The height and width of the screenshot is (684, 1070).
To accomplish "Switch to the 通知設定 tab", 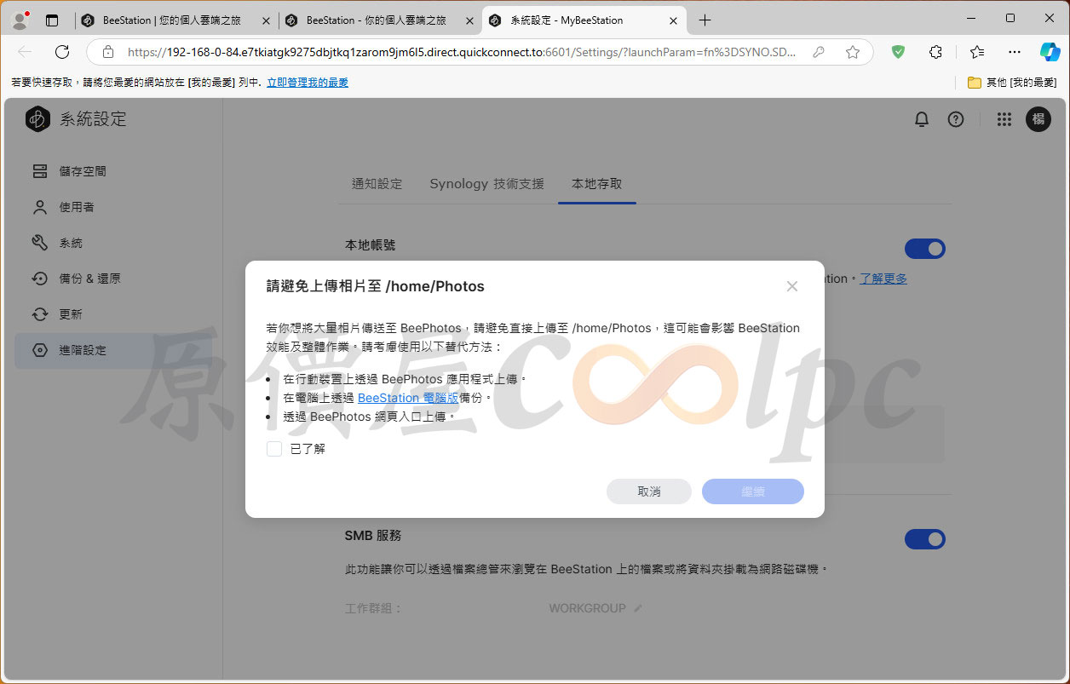I will click(377, 184).
